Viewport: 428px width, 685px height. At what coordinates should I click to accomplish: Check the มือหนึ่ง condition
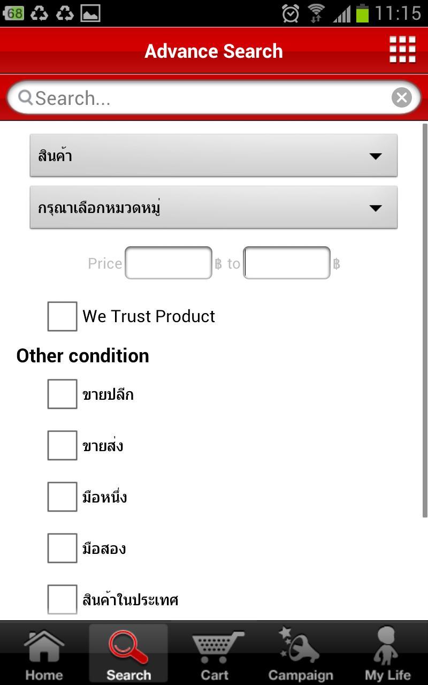click(62, 497)
